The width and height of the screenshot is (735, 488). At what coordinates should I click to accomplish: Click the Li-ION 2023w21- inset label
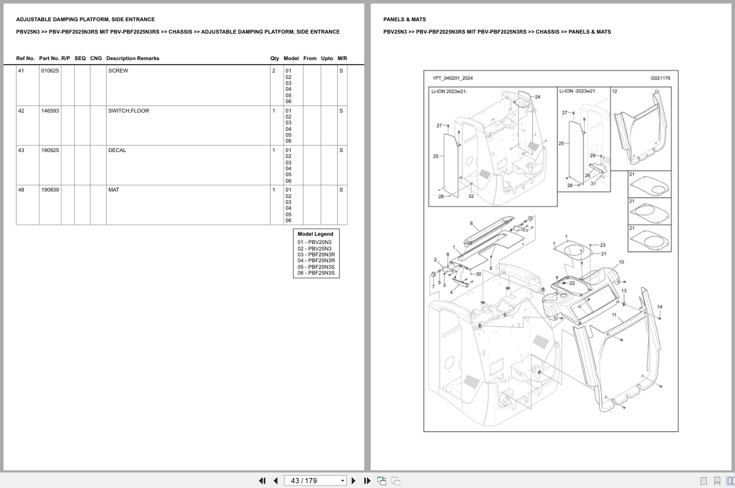click(449, 91)
